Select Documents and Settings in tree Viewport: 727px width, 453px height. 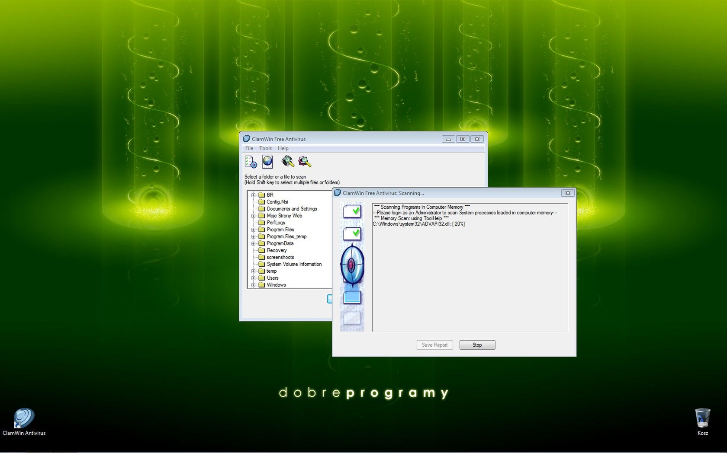[292, 209]
